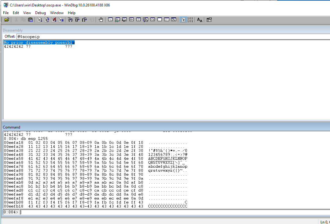The height and width of the screenshot is (224, 330).
Task: Restart the debugging session via toolbar
Action: [47, 20]
